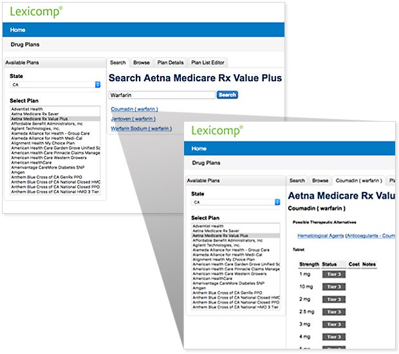Open the Jantoven ( warfarin ) result link
Screen dimensions: 399x354
coord(133,118)
